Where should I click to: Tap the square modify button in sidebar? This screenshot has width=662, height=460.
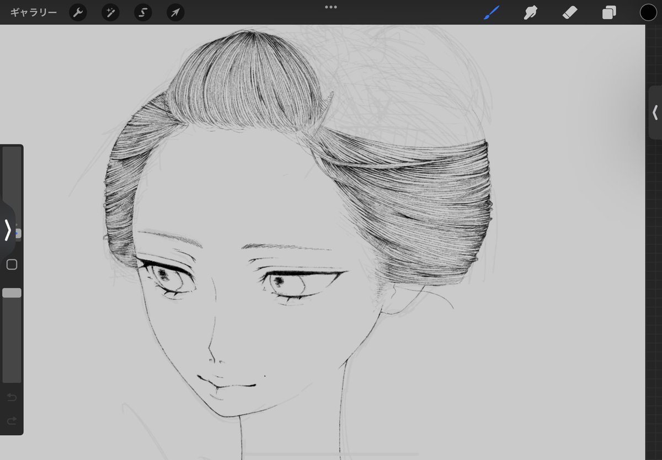tap(12, 265)
